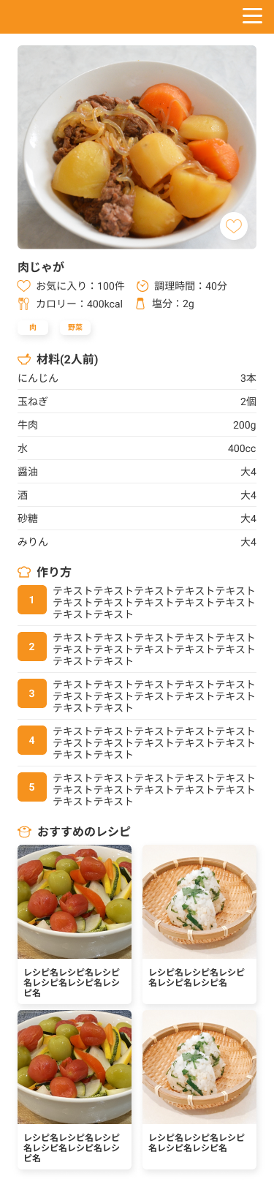
Task: Click the chef hat icon beside 作り方
Action: pyautogui.click(x=24, y=572)
